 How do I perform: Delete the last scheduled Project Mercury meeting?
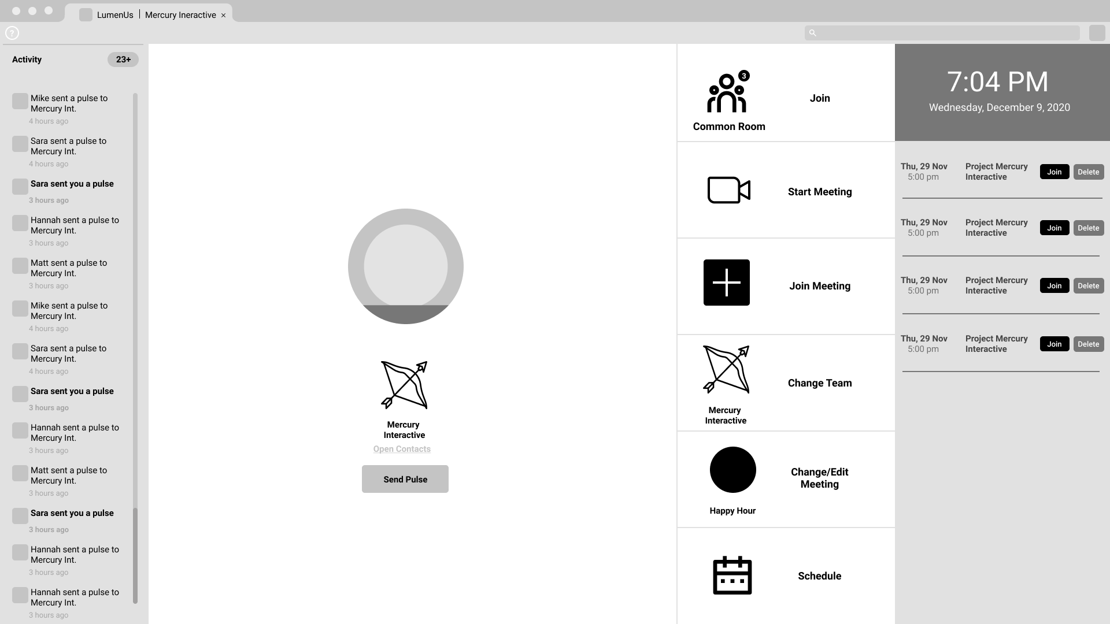[x=1088, y=344]
